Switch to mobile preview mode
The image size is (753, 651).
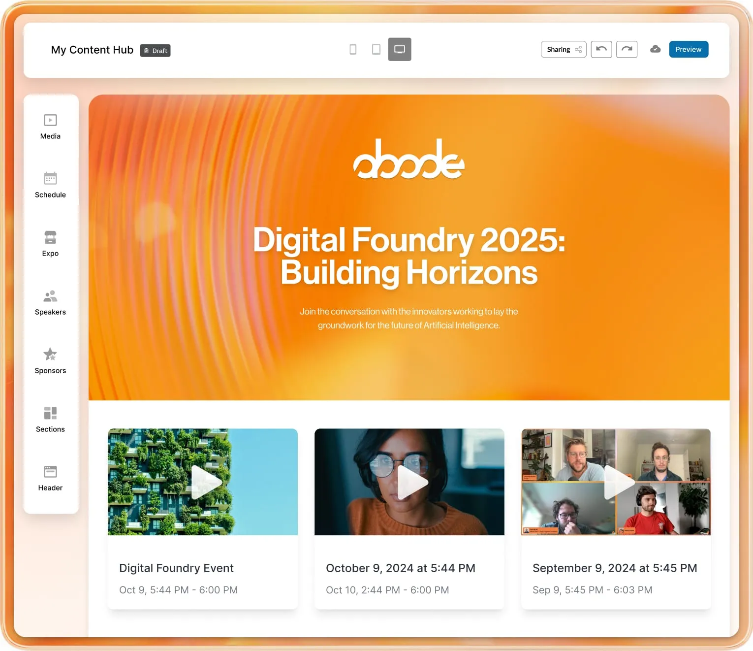[352, 49]
